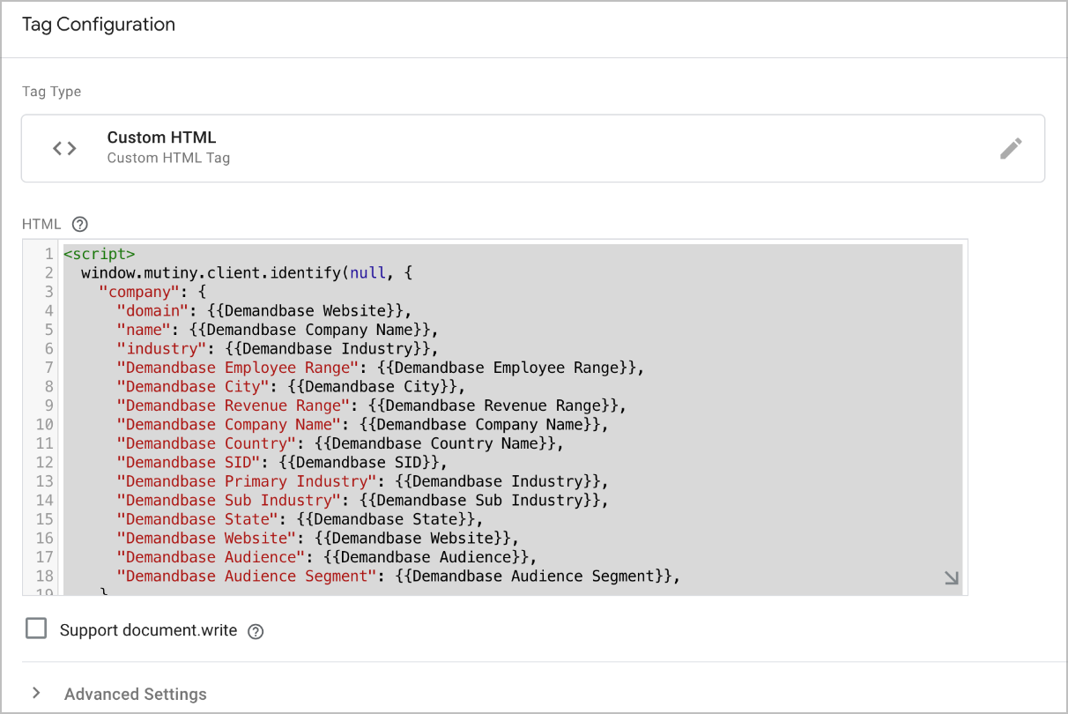Open help icon beside Support document.write
The height and width of the screenshot is (714, 1068).
pyautogui.click(x=256, y=631)
